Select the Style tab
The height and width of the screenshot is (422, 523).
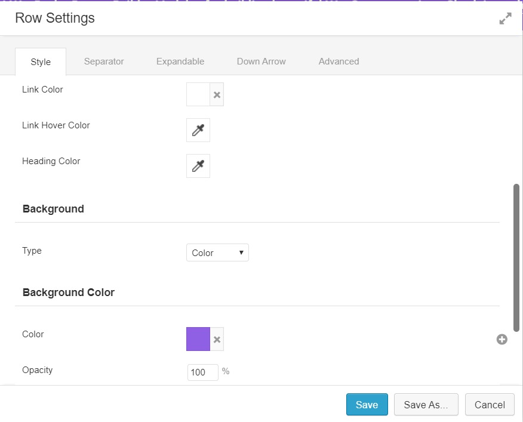coord(41,61)
